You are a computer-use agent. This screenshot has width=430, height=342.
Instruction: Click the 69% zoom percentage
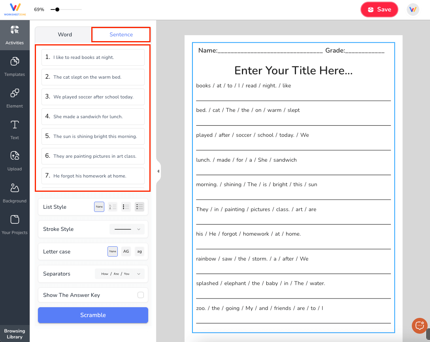39,9
